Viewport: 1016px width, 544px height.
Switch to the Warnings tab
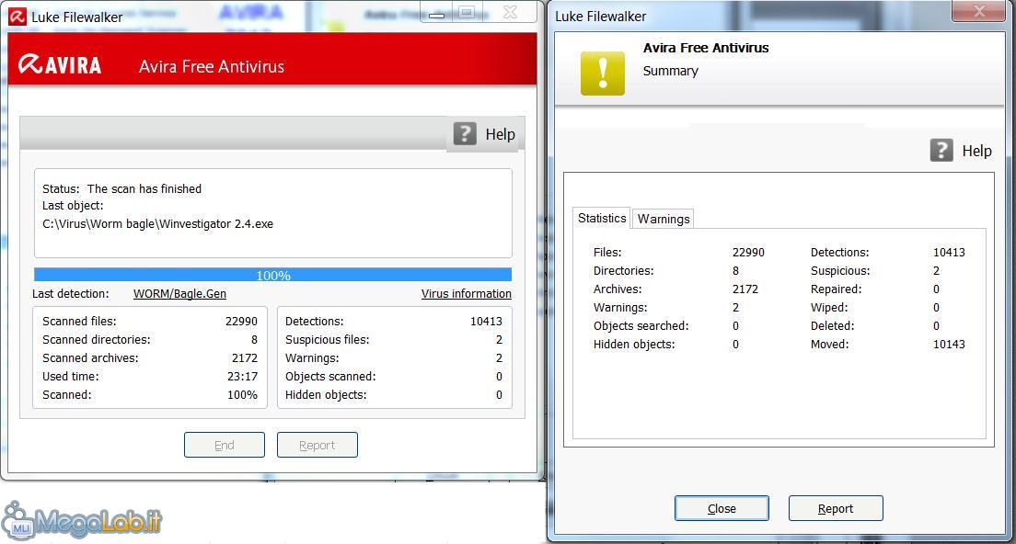(x=664, y=219)
